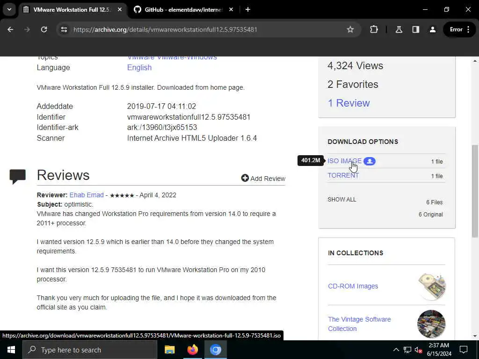Image resolution: width=479 pixels, height=359 pixels.
Task: Download the ISO IMAGE file
Action: point(344,161)
